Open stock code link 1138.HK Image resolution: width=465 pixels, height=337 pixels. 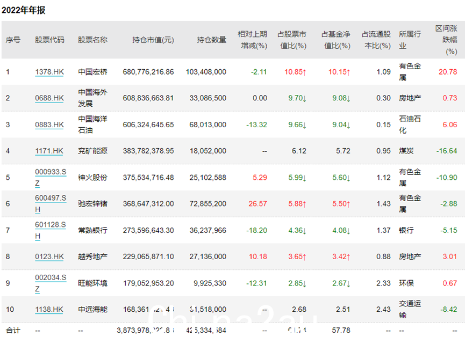click(x=49, y=310)
